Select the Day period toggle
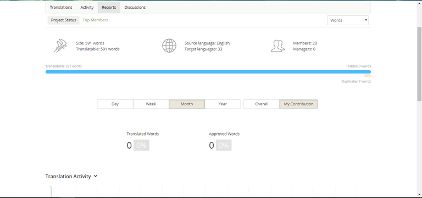The width and height of the screenshot is (422, 198). coord(115,104)
